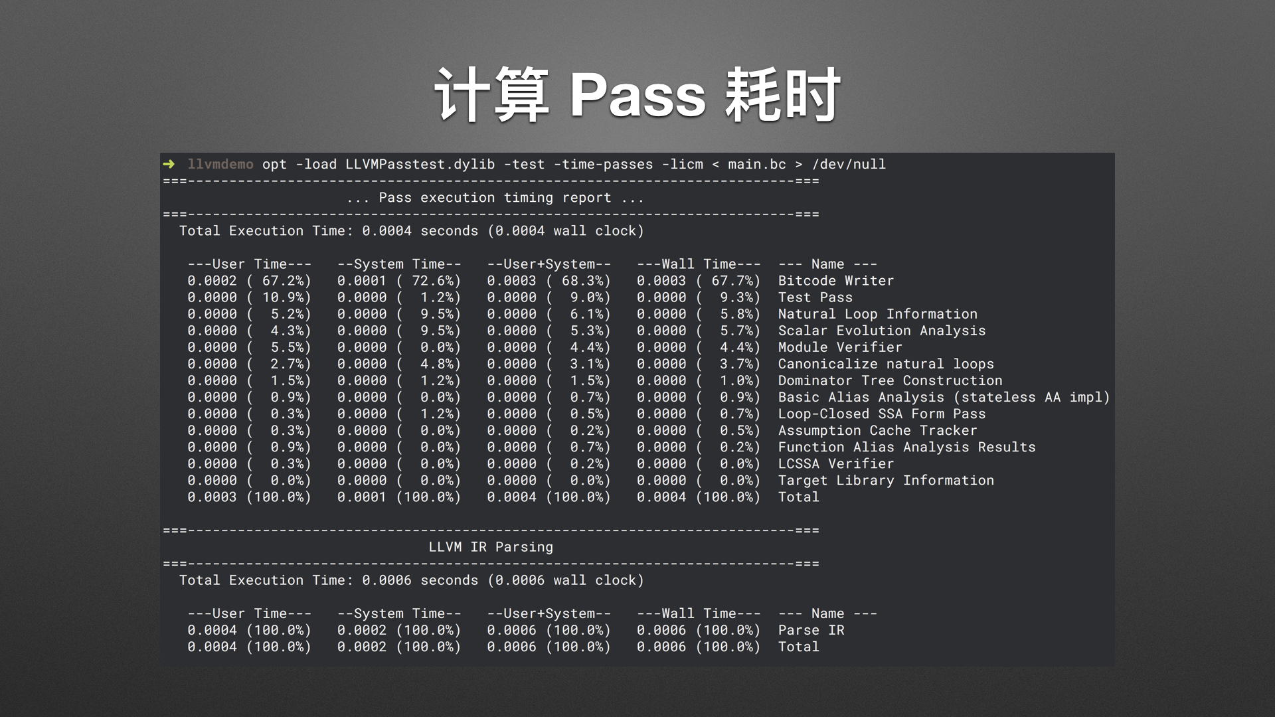
Task: Click the 'Pass execution timing report' heading
Action: (495, 198)
